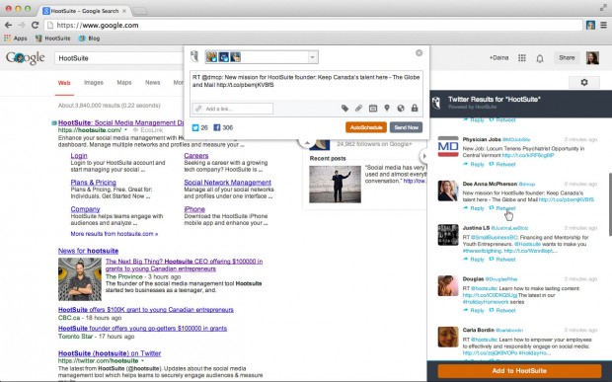
Task: Open privacy options with the lock icon
Action: (415, 108)
